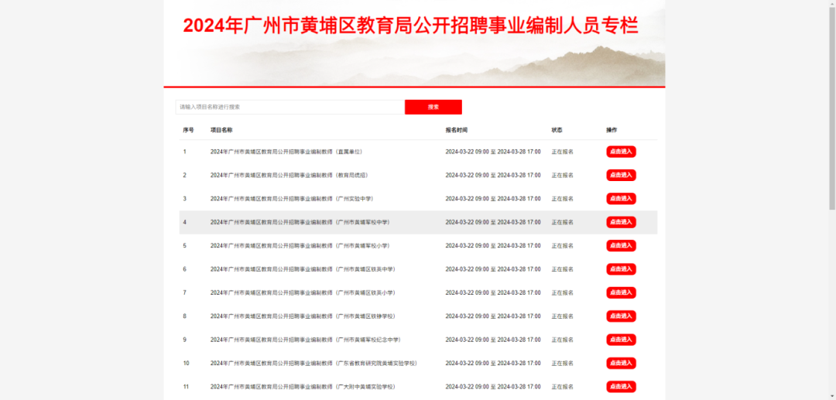Click 点击进入 for 广大附中黄埔实验学校 row

(x=621, y=386)
